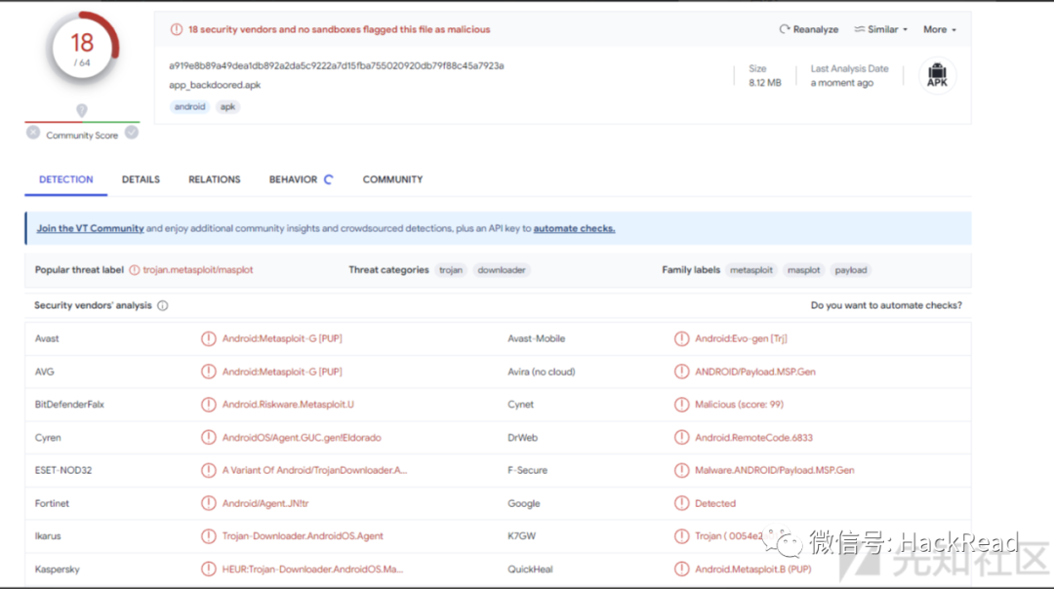Open the More dropdown menu
Image resolution: width=1054 pixels, height=589 pixels.
[939, 29]
